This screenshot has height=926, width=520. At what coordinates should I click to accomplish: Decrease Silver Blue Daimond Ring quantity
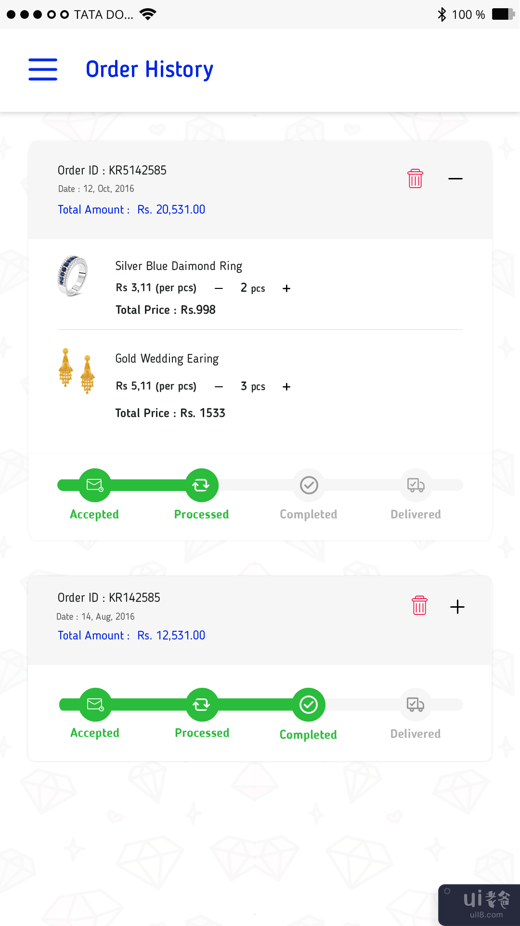(219, 288)
